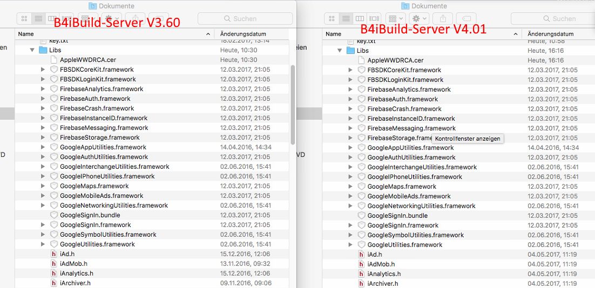
Task: Click the Suchen search field in left window
Action: click(245, 18)
